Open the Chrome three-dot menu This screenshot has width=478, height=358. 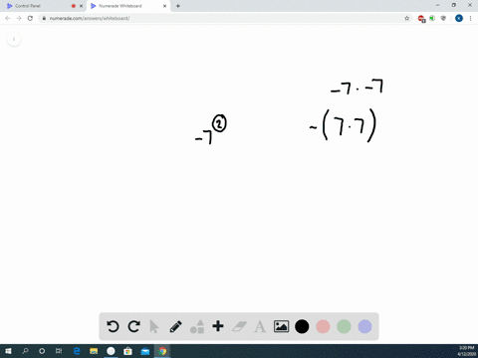pos(470,18)
